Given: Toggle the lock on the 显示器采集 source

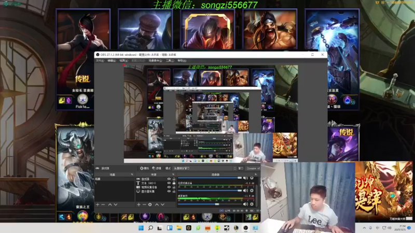Looking at the screenshot, I should [174, 191].
